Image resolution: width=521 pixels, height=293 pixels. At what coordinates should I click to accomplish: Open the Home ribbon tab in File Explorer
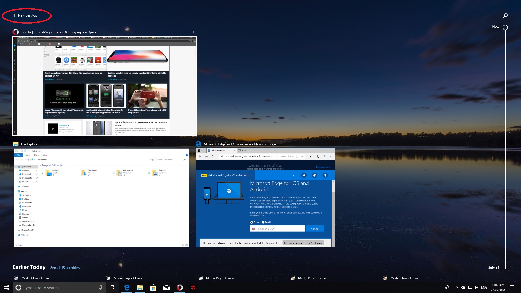tap(27, 155)
